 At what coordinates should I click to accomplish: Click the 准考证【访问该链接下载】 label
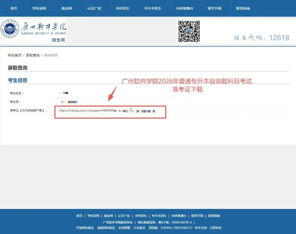click(x=29, y=110)
